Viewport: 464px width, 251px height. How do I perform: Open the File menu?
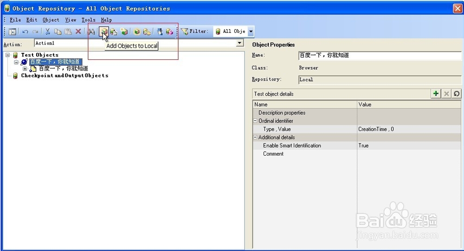coord(15,20)
